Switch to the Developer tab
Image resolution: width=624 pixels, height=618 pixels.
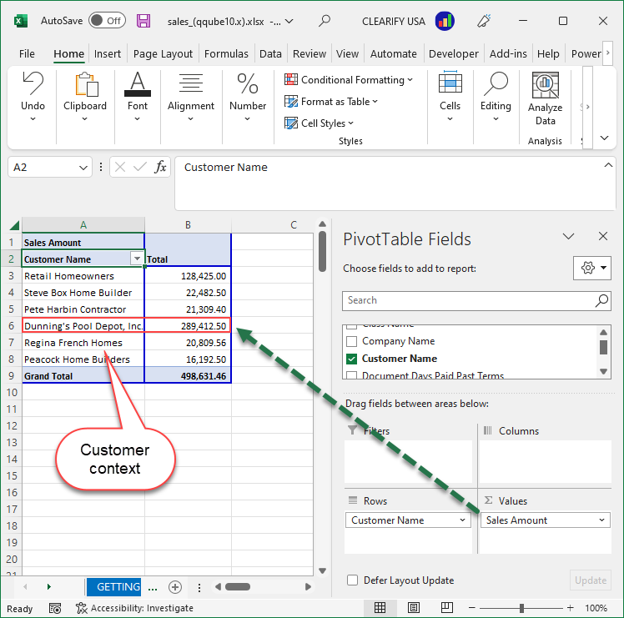coord(453,53)
